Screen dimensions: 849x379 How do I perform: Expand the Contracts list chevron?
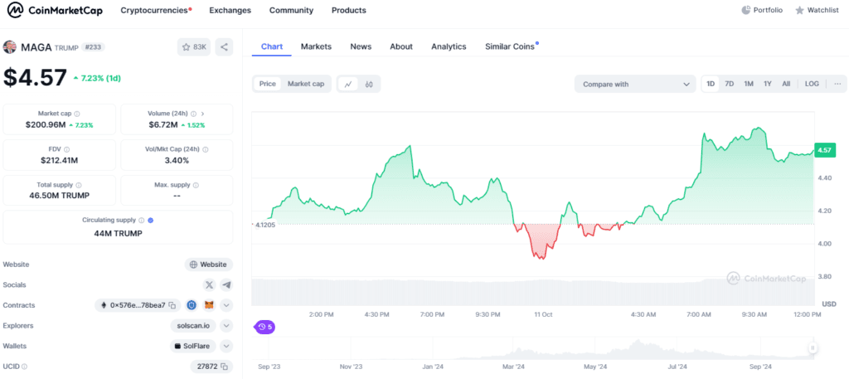227,305
